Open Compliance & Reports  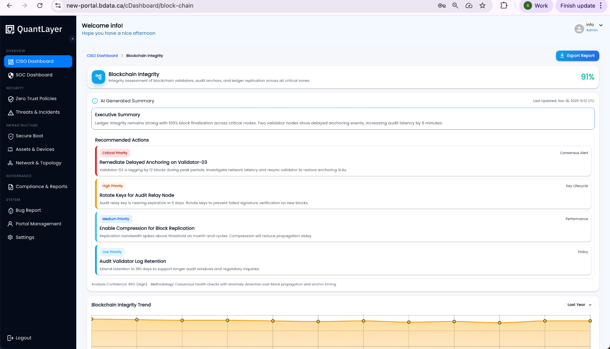click(41, 187)
